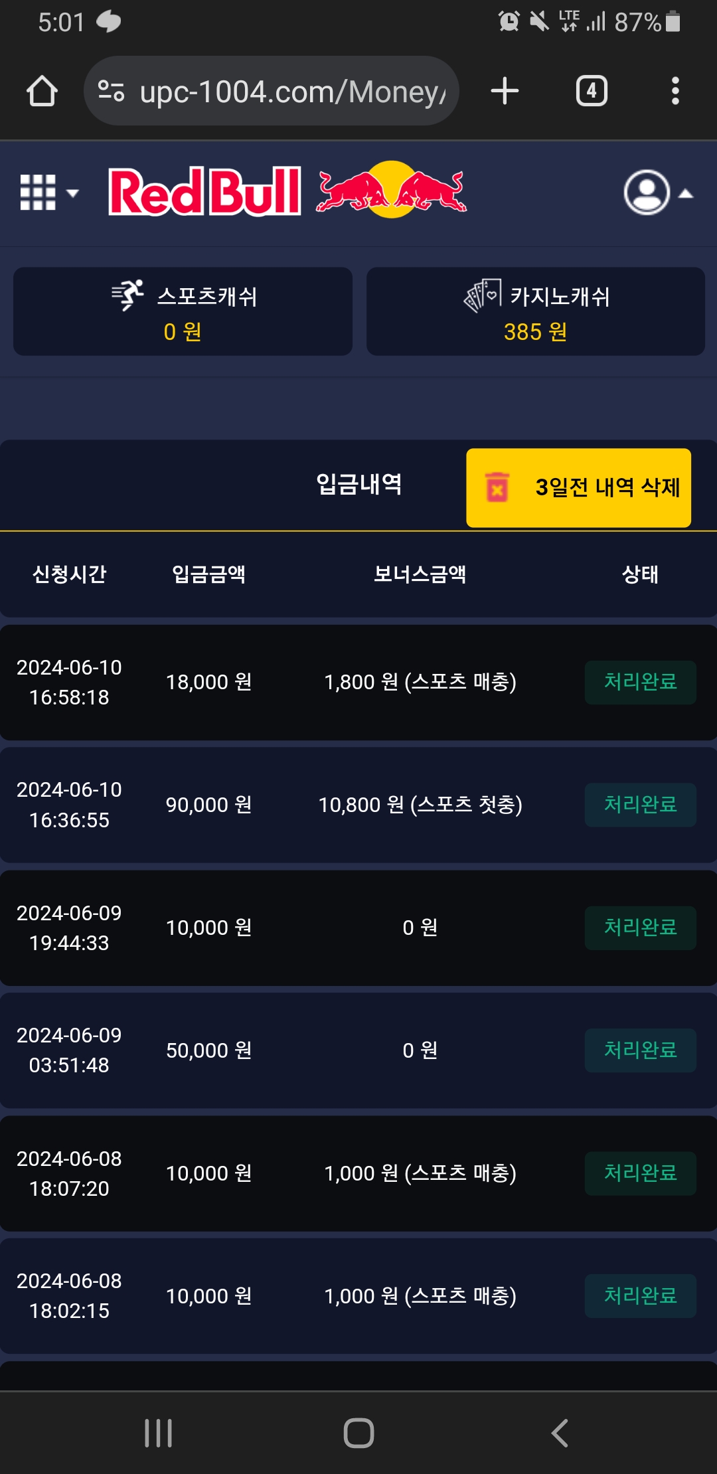The image size is (717, 1474).
Task: Open the site info icon in address bar
Action: click(111, 91)
